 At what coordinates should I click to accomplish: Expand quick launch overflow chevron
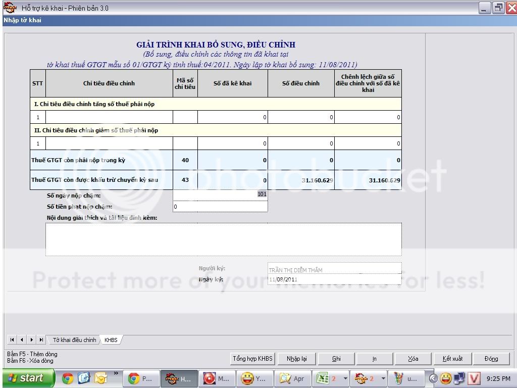pyautogui.click(x=116, y=374)
